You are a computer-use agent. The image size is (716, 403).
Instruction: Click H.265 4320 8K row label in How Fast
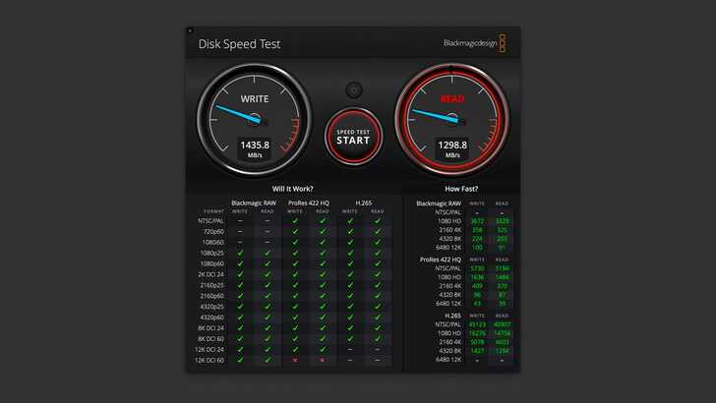(x=449, y=351)
